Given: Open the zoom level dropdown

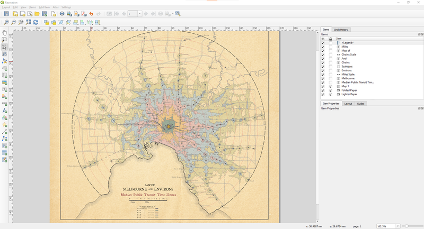Looking at the screenshot, I should click(398, 226).
